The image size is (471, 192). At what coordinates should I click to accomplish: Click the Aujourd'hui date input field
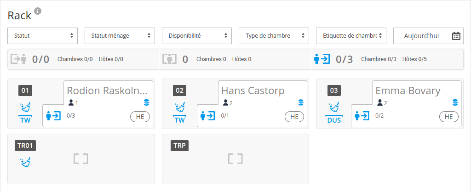click(421, 36)
